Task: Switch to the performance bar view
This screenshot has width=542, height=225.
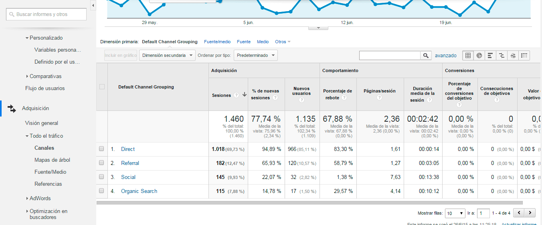Action: (490, 56)
